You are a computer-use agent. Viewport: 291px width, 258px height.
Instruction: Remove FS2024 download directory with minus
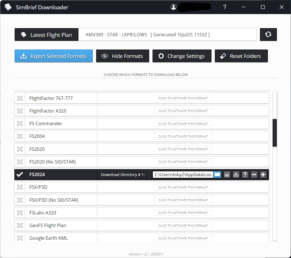254,174
